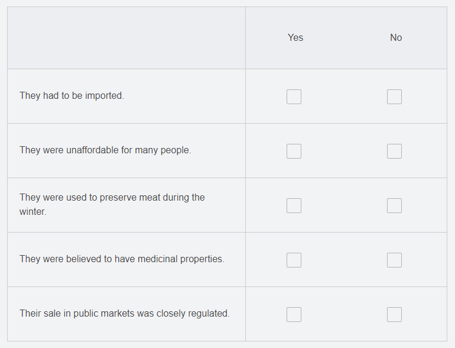This screenshot has width=455, height=348.
Task: Click the 'No' column header
Action: point(396,37)
